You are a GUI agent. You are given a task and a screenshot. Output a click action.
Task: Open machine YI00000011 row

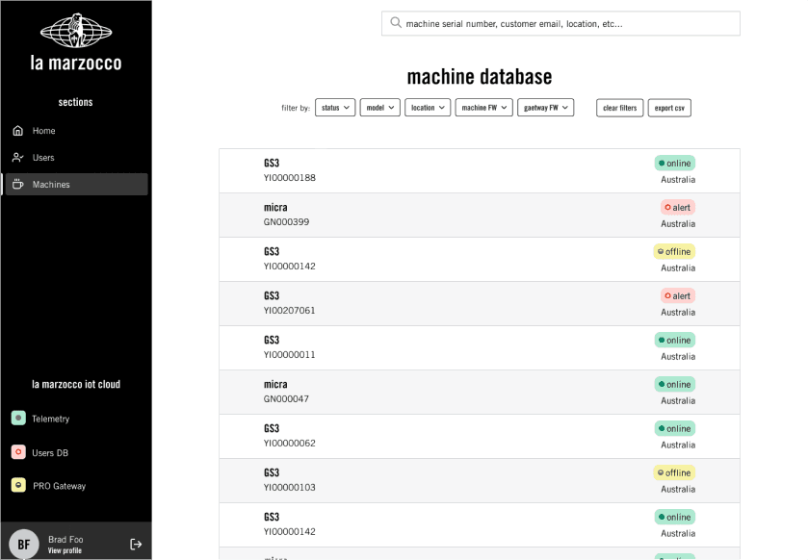[x=480, y=348]
